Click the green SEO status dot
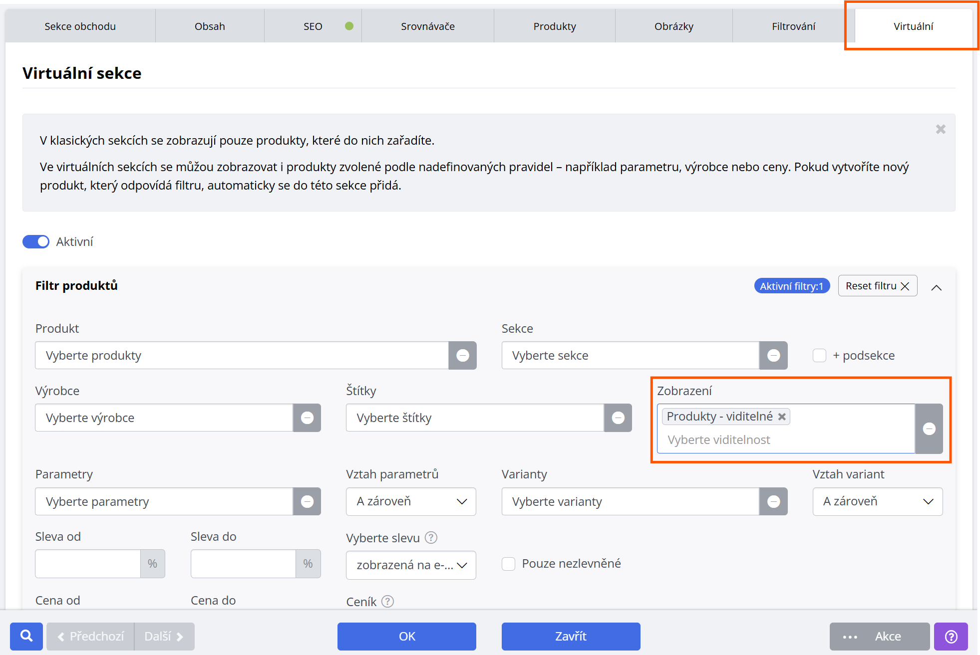980x655 pixels. coord(349,26)
